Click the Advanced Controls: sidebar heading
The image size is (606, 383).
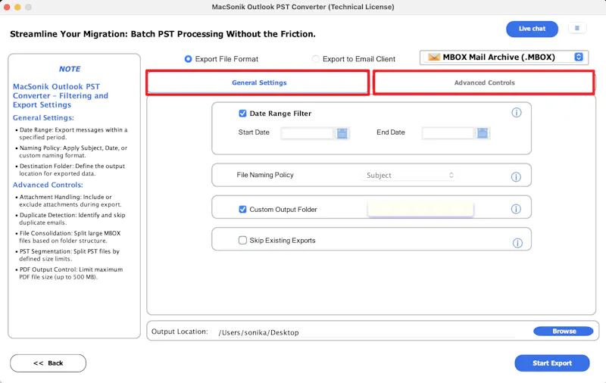pyautogui.click(x=48, y=185)
